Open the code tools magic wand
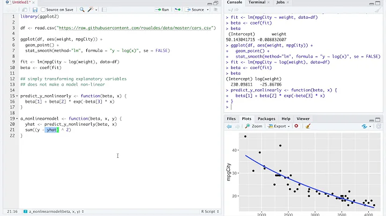The height and width of the screenshot is (216, 386). coord(91,10)
